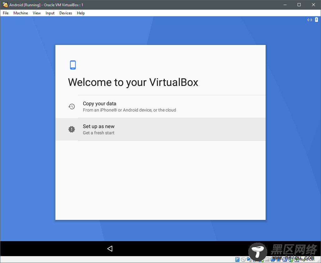Close the Android VM window
The image size is (321, 263).
coord(313,5)
